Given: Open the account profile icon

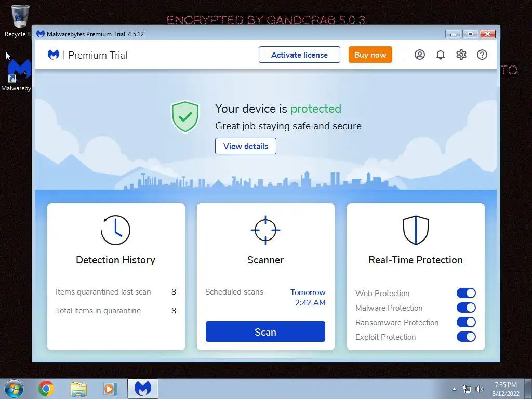Looking at the screenshot, I should tap(420, 55).
